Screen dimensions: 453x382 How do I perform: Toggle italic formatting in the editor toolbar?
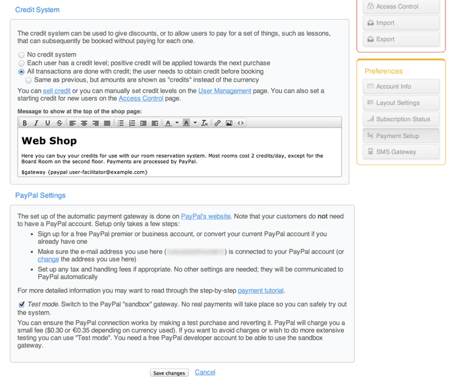[36, 123]
